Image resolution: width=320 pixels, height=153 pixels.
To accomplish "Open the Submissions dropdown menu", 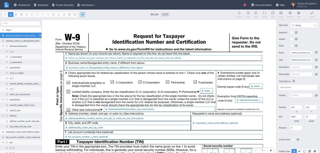I will [x=86, y=5].
